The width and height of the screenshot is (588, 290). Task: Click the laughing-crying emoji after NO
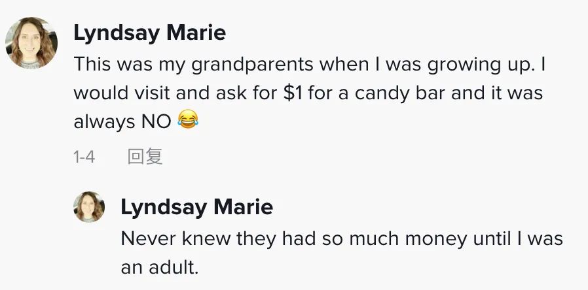(x=188, y=120)
